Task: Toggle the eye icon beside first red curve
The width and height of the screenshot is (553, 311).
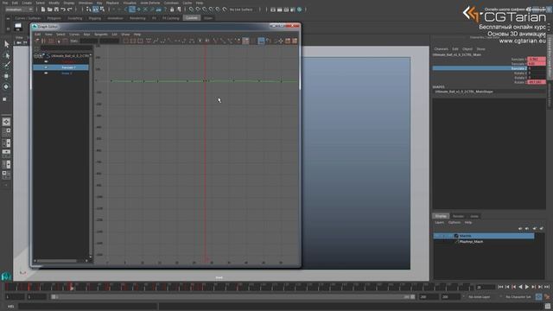Action: point(46,61)
